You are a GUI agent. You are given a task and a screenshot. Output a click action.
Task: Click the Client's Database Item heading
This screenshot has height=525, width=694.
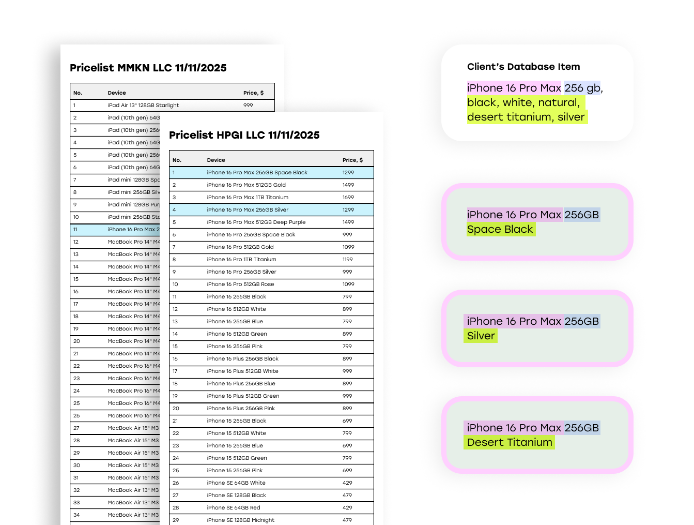523,67
